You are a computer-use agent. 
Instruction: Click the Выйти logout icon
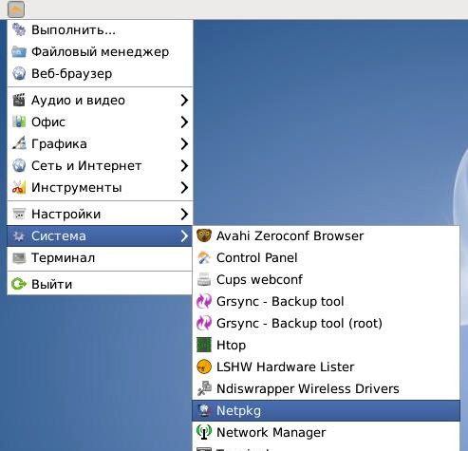[x=19, y=284]
